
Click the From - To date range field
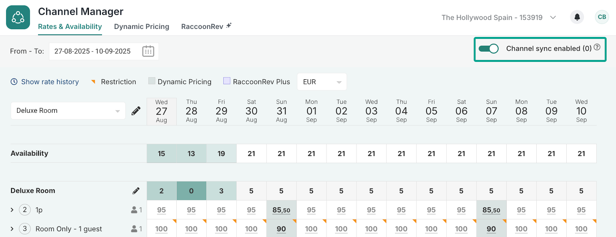tap(104, 51)
